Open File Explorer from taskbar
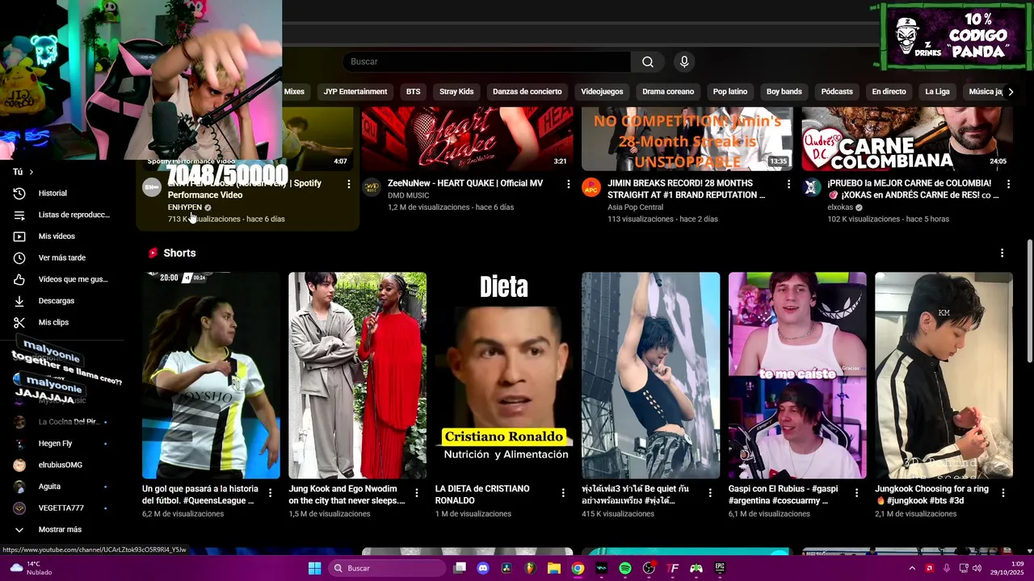This screenshot has width=1034, height=581. 554,569
